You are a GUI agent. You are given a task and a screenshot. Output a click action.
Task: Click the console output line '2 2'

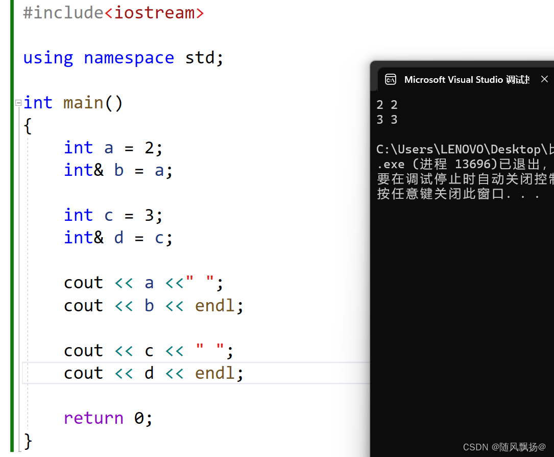coord(387,105)
